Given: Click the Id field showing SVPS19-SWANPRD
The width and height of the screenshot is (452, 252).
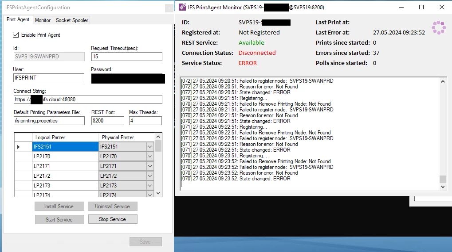Looking at the screenshot, I should (x=49, y=57).
